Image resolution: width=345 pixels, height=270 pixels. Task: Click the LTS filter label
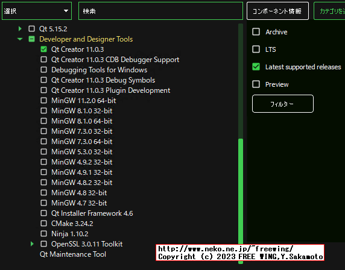[270, 49]
